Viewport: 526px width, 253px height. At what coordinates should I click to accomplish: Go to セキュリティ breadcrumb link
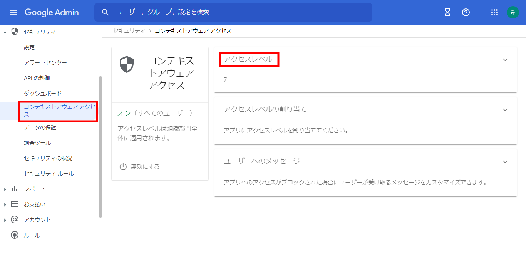129,31
